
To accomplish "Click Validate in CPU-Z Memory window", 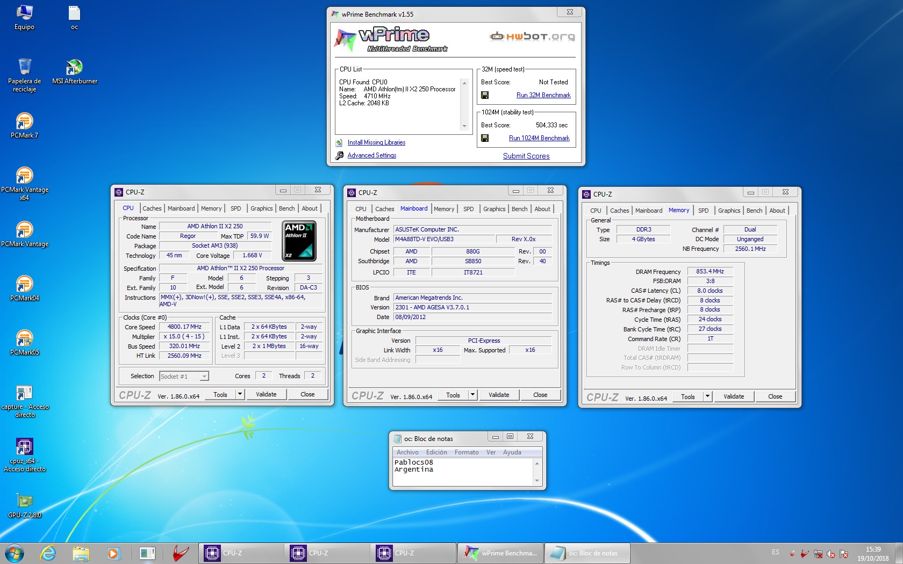I will 734,396.
